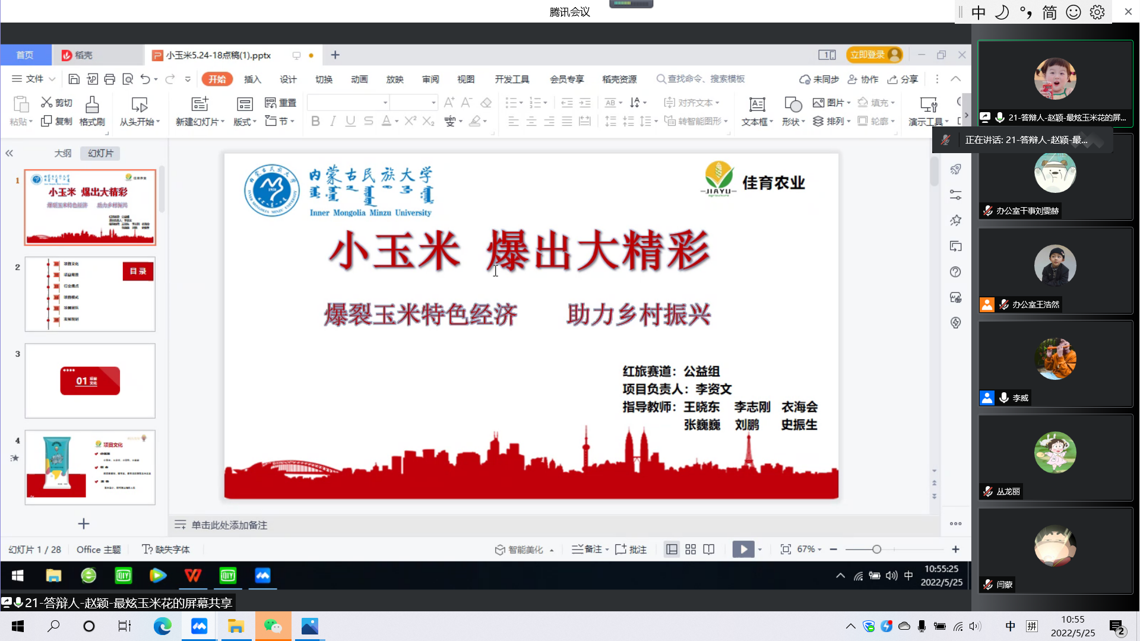Image resolution: width=1140 pixels, height=641 pixels.
Task: Toggle center text alignment
Action: pos(531,121)
